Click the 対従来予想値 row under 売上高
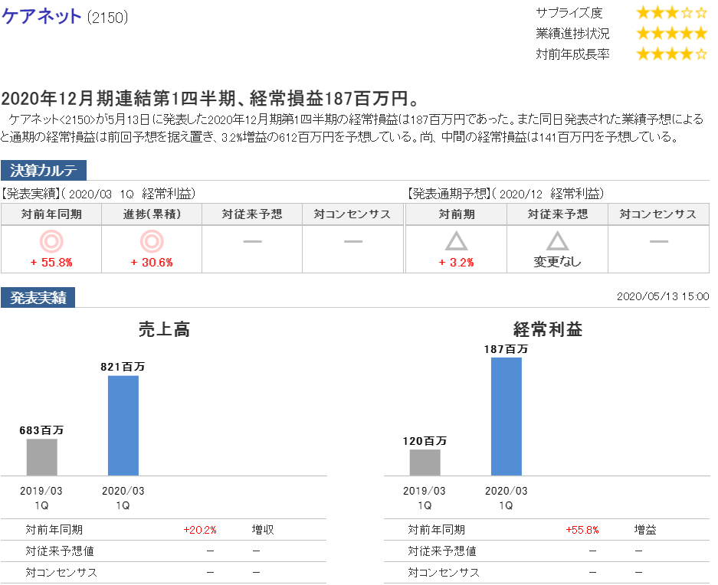This screenshot has height=585, width=718. (x=163, y=551)
